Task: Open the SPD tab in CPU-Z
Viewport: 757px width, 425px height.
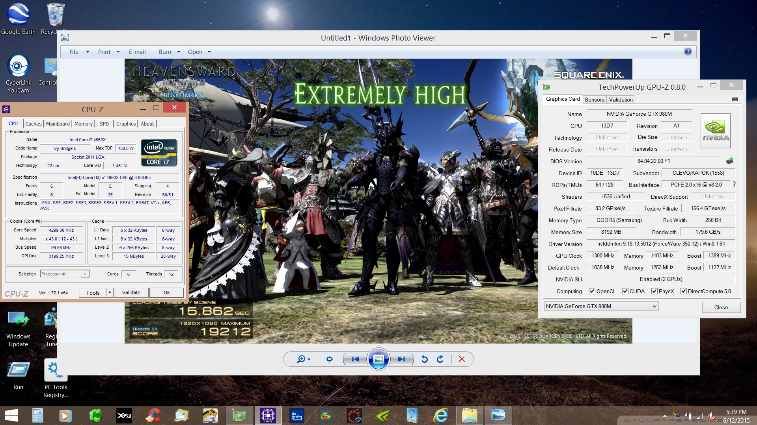Action: click(x=104, y=124)
